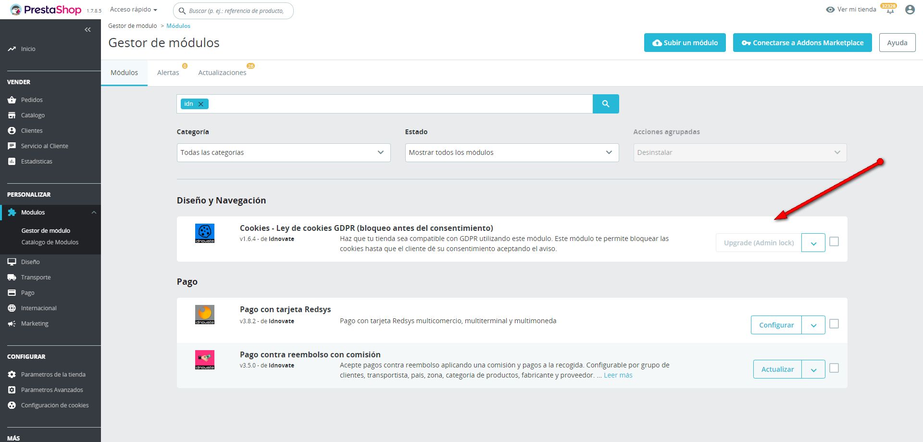The width and height of the screenshot is (923, 442).
Task: Switch to the Módulos tab
Action: click(124, 73)
